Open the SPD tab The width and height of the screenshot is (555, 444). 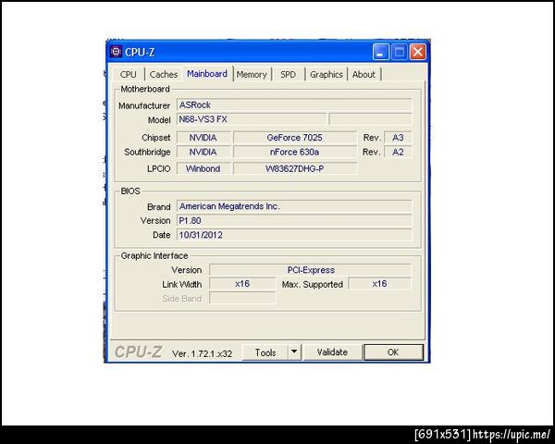pyautogui.click(x=288, y=74)
